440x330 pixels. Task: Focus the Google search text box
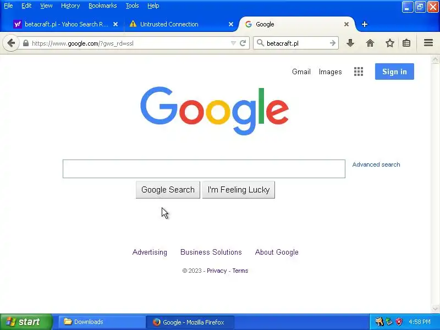click(x=204, y=169)
